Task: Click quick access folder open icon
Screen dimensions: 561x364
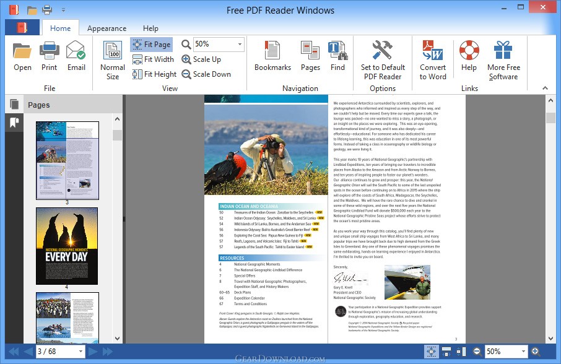Action: pos(32,10)
